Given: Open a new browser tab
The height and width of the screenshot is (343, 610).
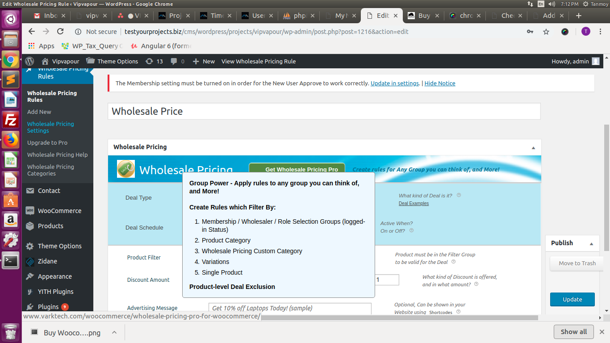Looking at the screenshot, I should [x=579, y=16].
